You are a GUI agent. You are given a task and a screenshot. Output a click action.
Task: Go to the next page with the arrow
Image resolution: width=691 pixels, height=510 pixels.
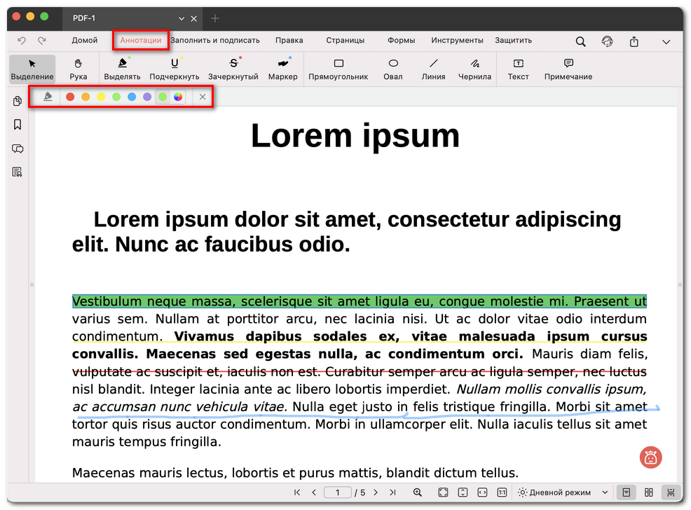coord(376,492)
